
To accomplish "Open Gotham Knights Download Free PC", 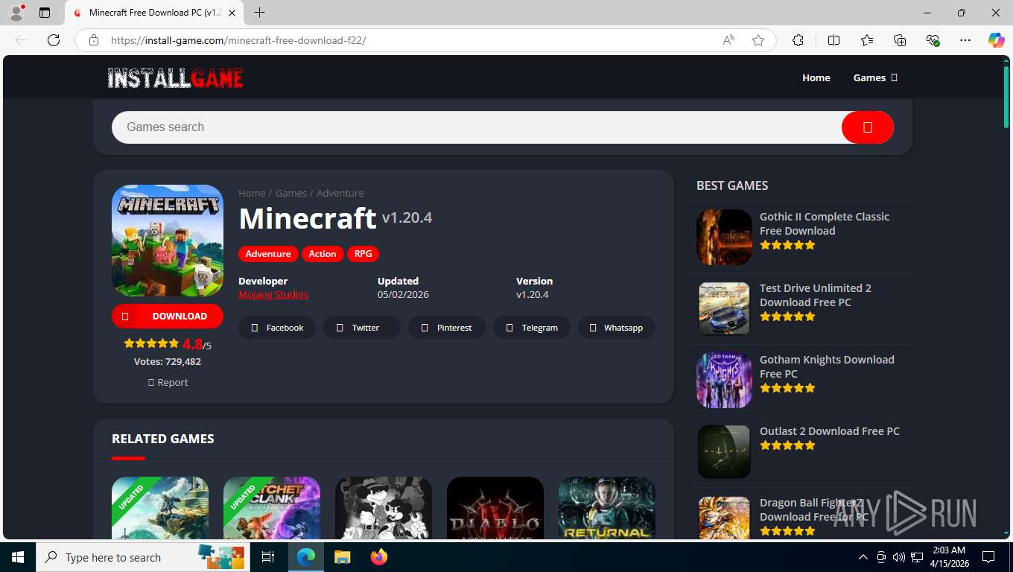I will [827, 366].
